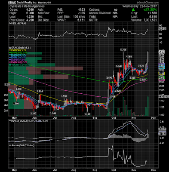
Task: Click the Volume legend entry under EMAs
Action: (19, 64)
